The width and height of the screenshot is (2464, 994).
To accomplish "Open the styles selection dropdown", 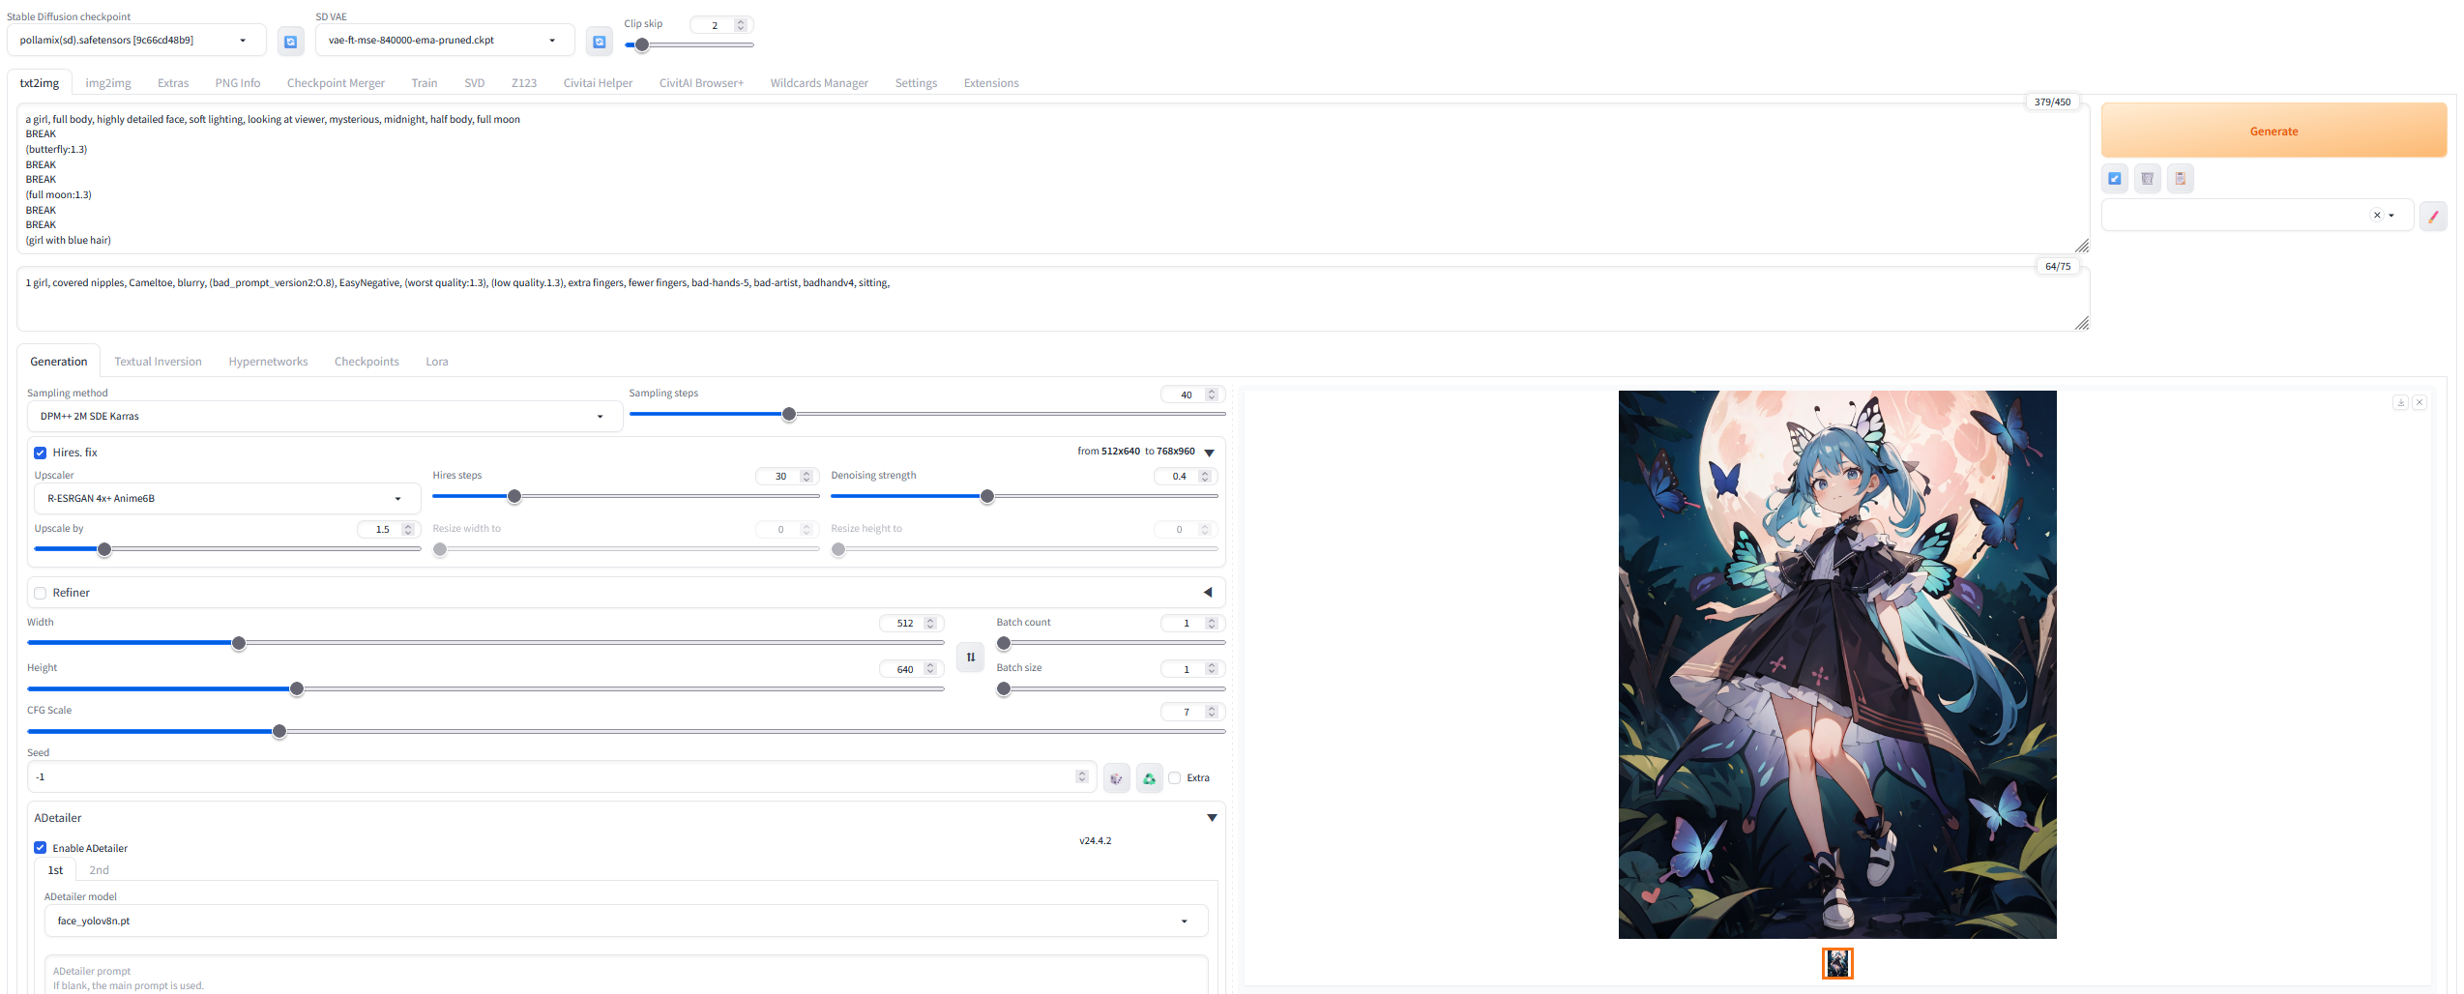I will 2257,216.
